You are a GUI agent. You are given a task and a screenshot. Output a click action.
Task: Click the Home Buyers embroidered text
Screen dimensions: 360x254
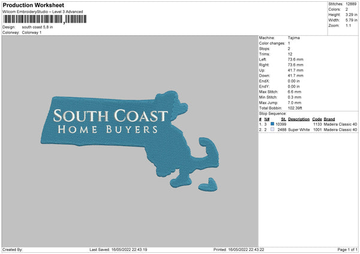[107, 129]
